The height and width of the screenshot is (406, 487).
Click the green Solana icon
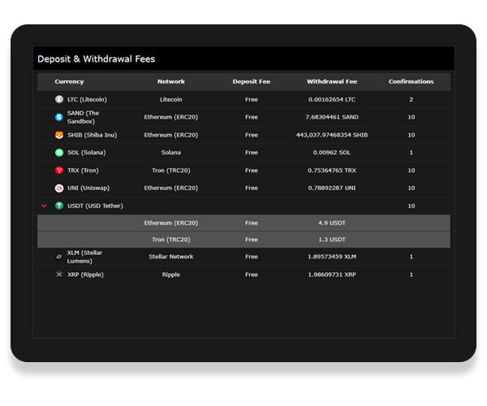59,153
